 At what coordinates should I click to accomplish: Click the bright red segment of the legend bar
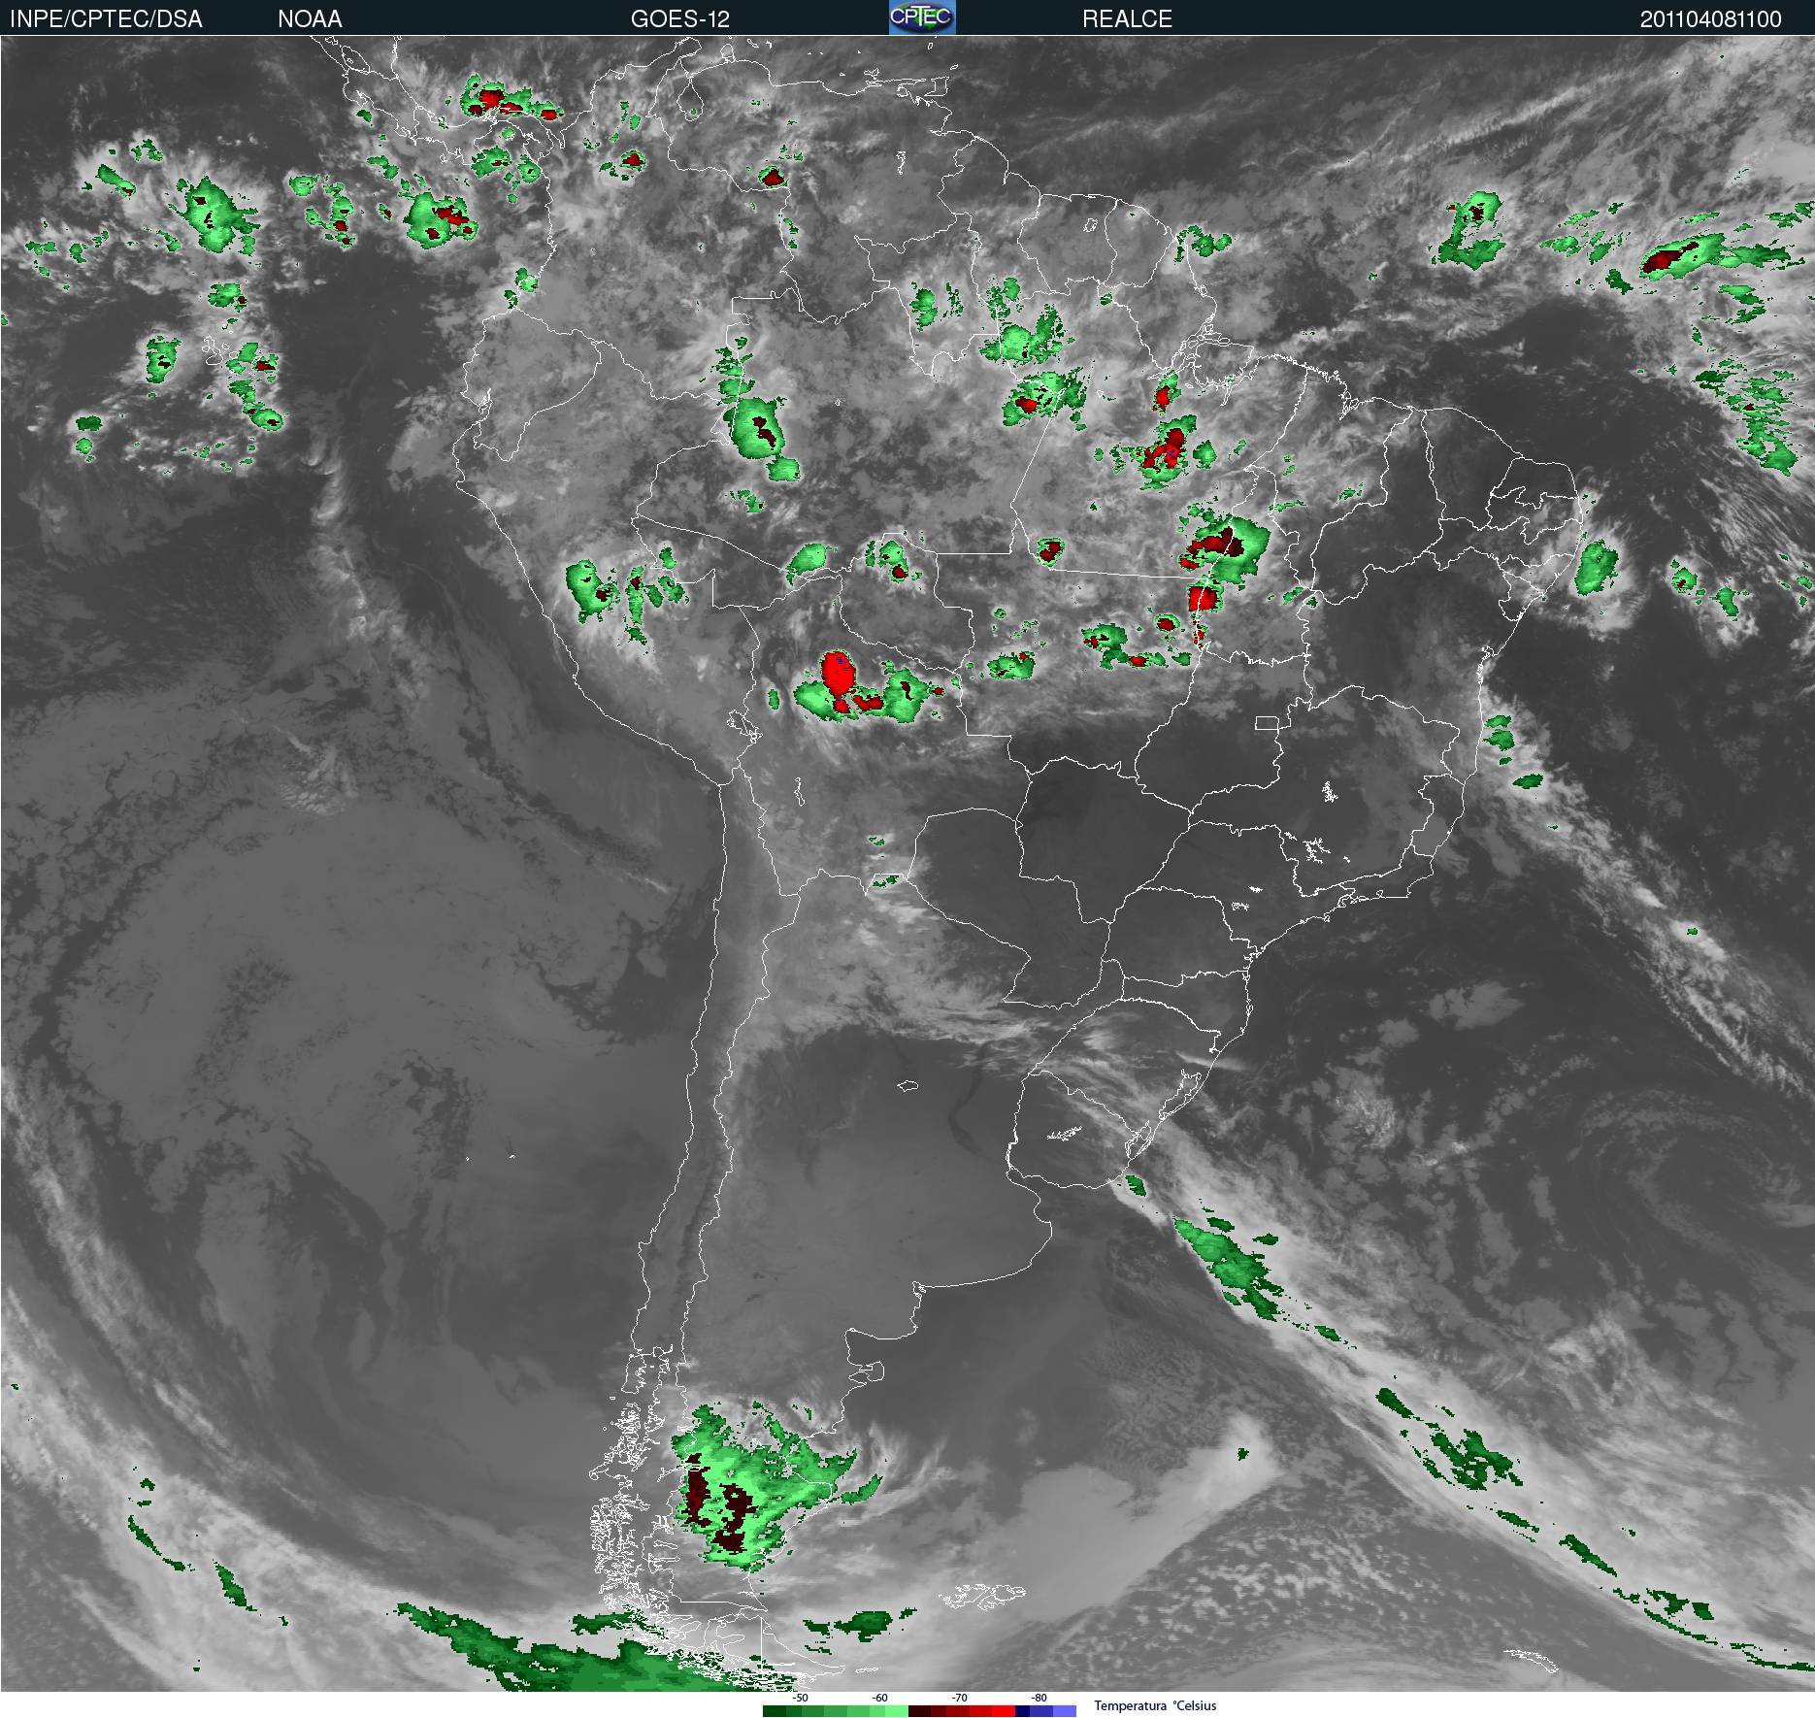pos(1003,1711)
